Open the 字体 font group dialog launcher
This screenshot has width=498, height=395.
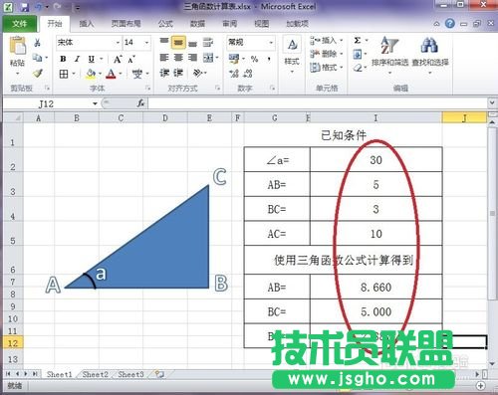[x=147, y=88]
